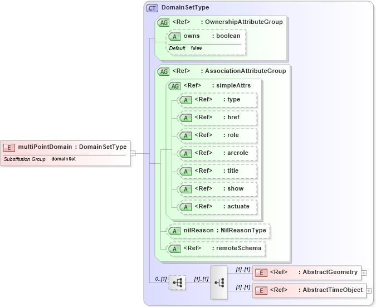Click the E icon of AbstractTimeObject element
Image resolution: width=376 pixels, height=307 pixels.
261,291
